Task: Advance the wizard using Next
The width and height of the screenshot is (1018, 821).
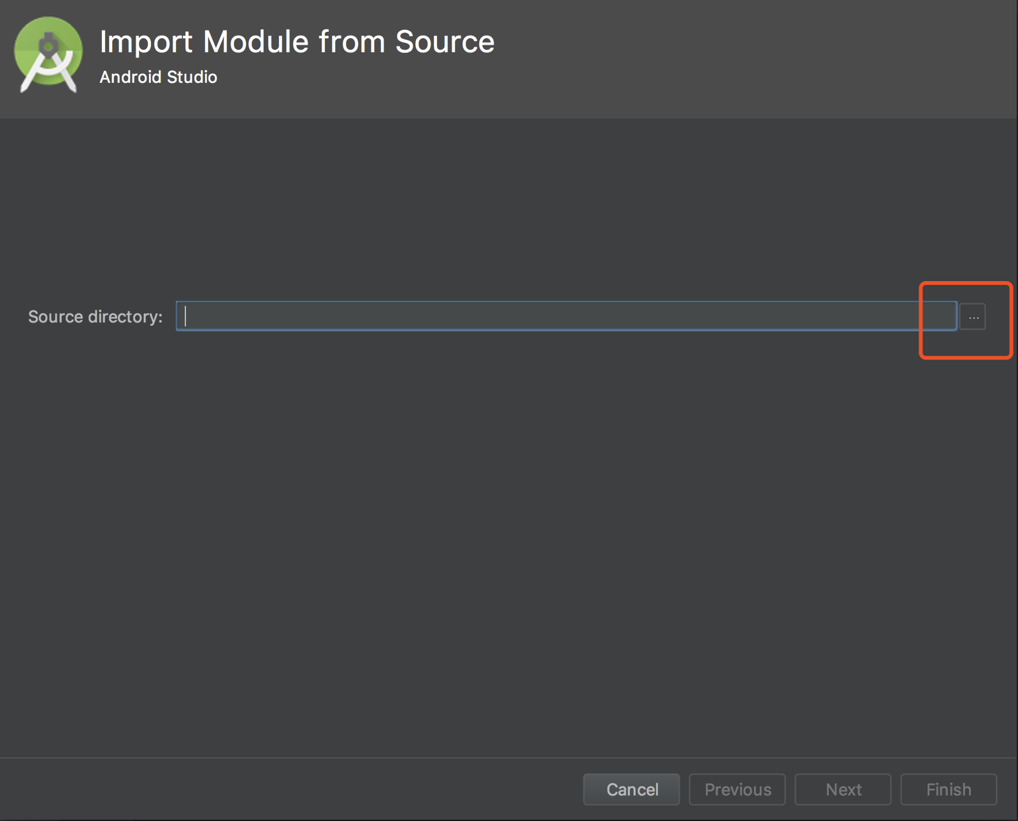Action: [x=843, y=790]
